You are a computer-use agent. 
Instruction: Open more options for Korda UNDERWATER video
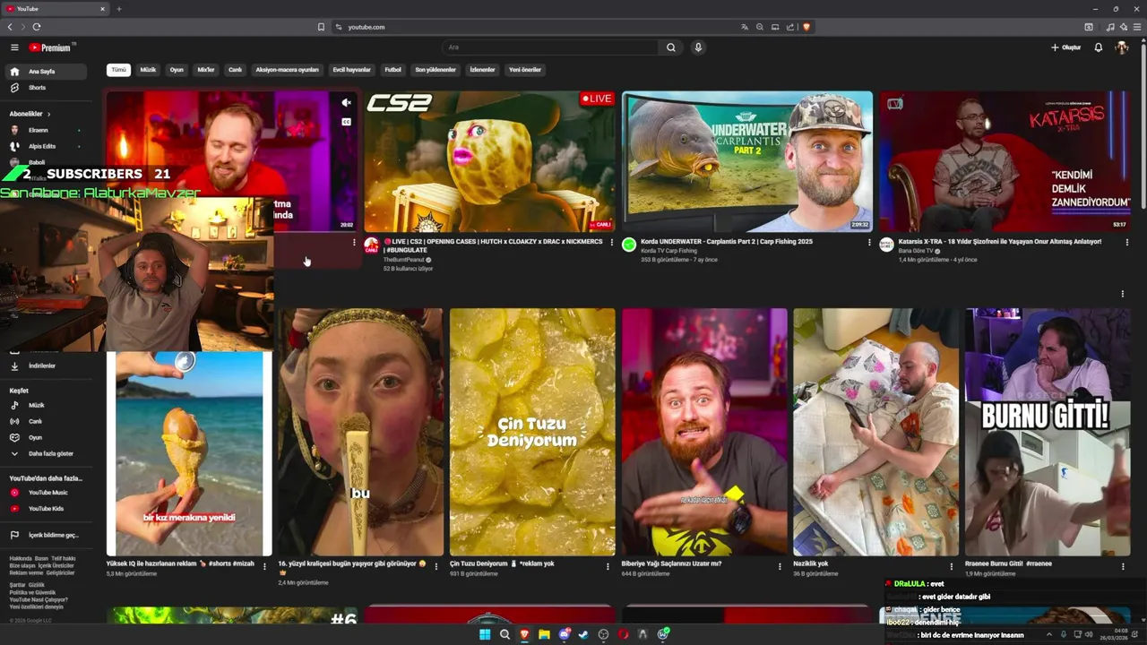coord(869,242)
